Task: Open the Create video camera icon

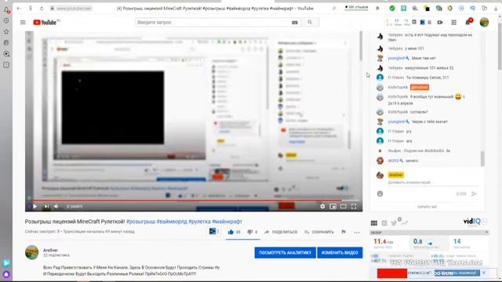Action: [440, 23]
